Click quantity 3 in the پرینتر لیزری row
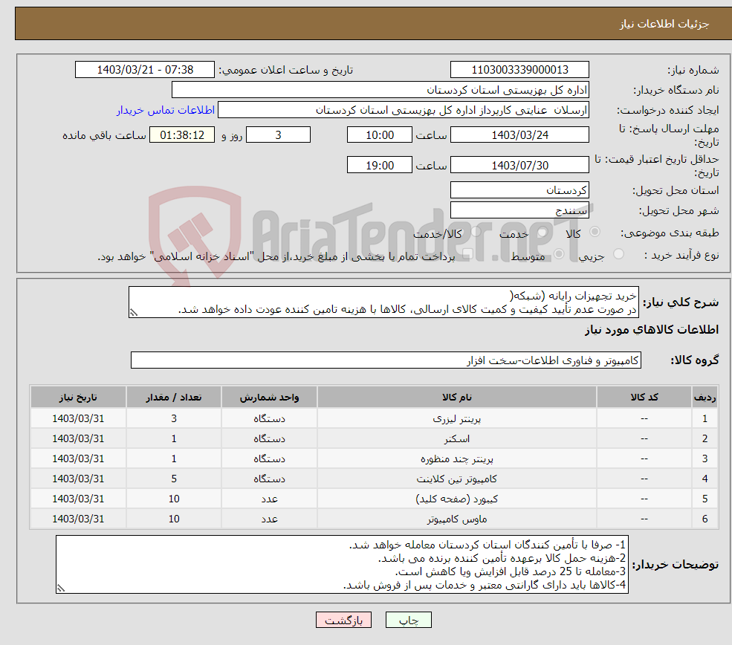Viewport: 732px width, 645px height. click(x=174, y=418)
